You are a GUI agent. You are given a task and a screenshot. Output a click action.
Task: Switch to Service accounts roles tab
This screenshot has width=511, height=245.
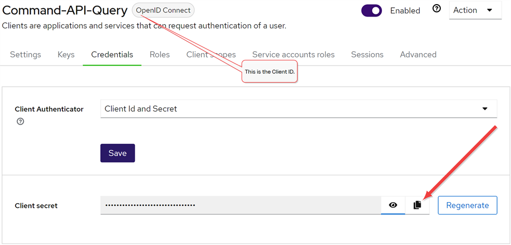(293, 54)
